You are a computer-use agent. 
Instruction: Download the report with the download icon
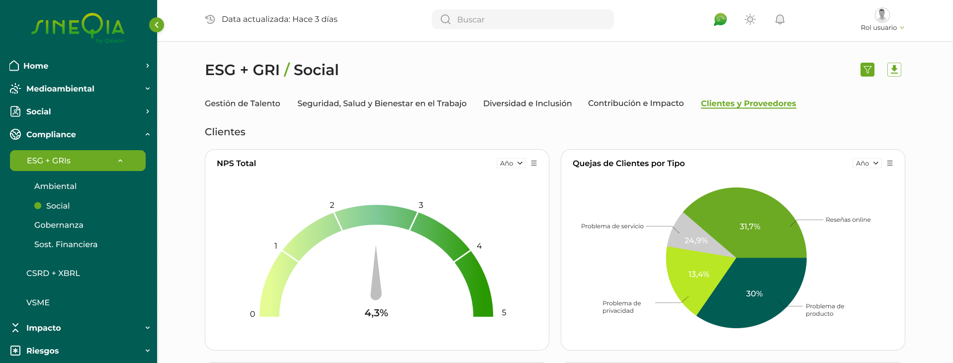tap(894, 70)
